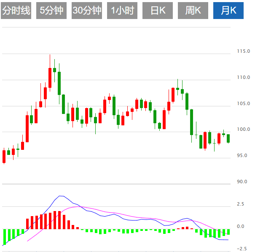Select the 周K weekly chart tab
The height and width of the screenshot is (252, 255).
point(193,11)
